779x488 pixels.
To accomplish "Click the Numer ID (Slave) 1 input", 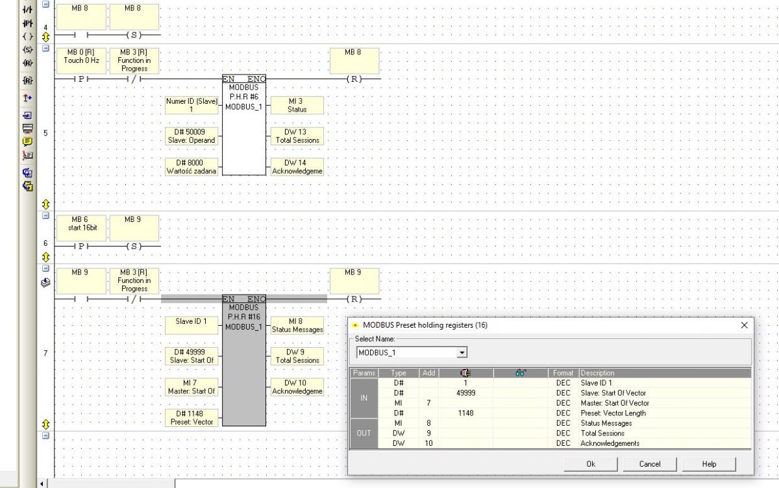I will [x=191, y=105].
